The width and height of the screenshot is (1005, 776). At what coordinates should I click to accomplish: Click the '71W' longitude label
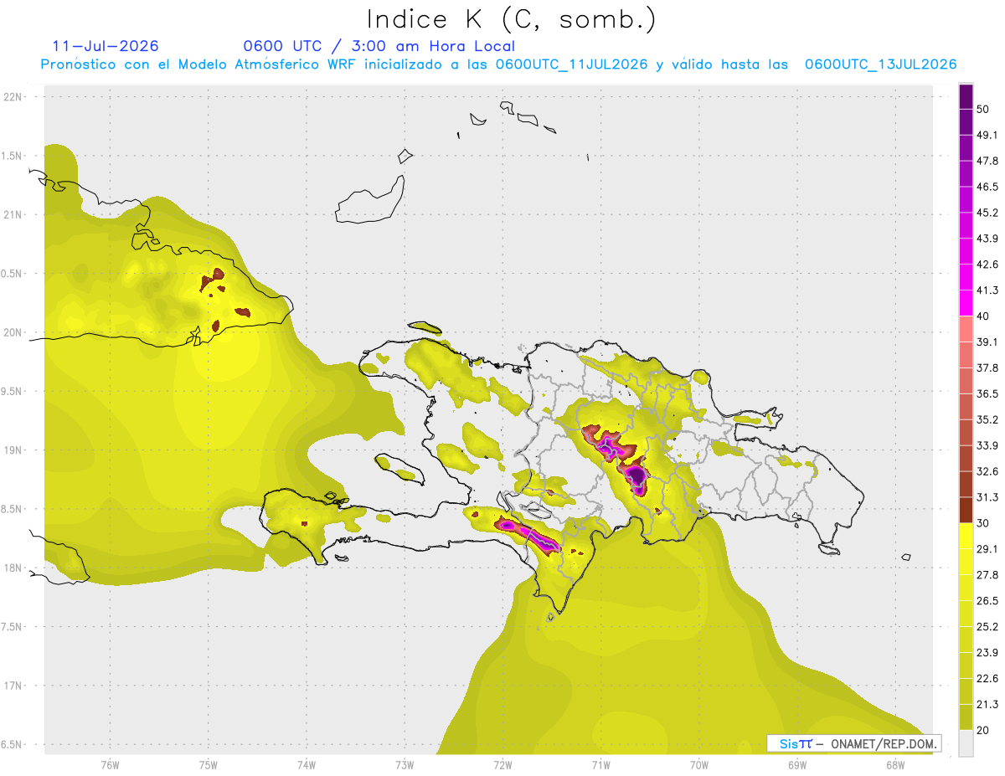pos(600,765)
